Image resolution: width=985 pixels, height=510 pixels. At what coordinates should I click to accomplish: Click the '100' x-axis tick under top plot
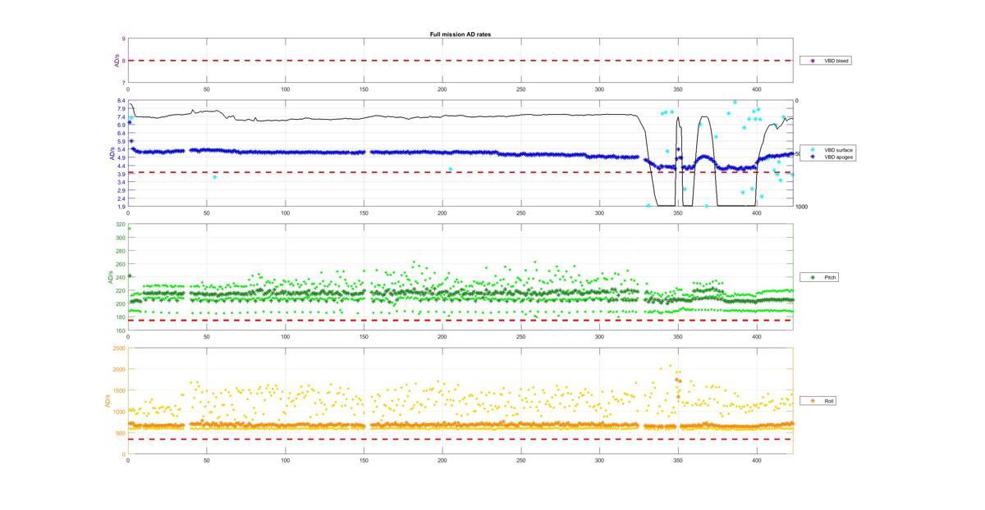(x=285, y=89)
